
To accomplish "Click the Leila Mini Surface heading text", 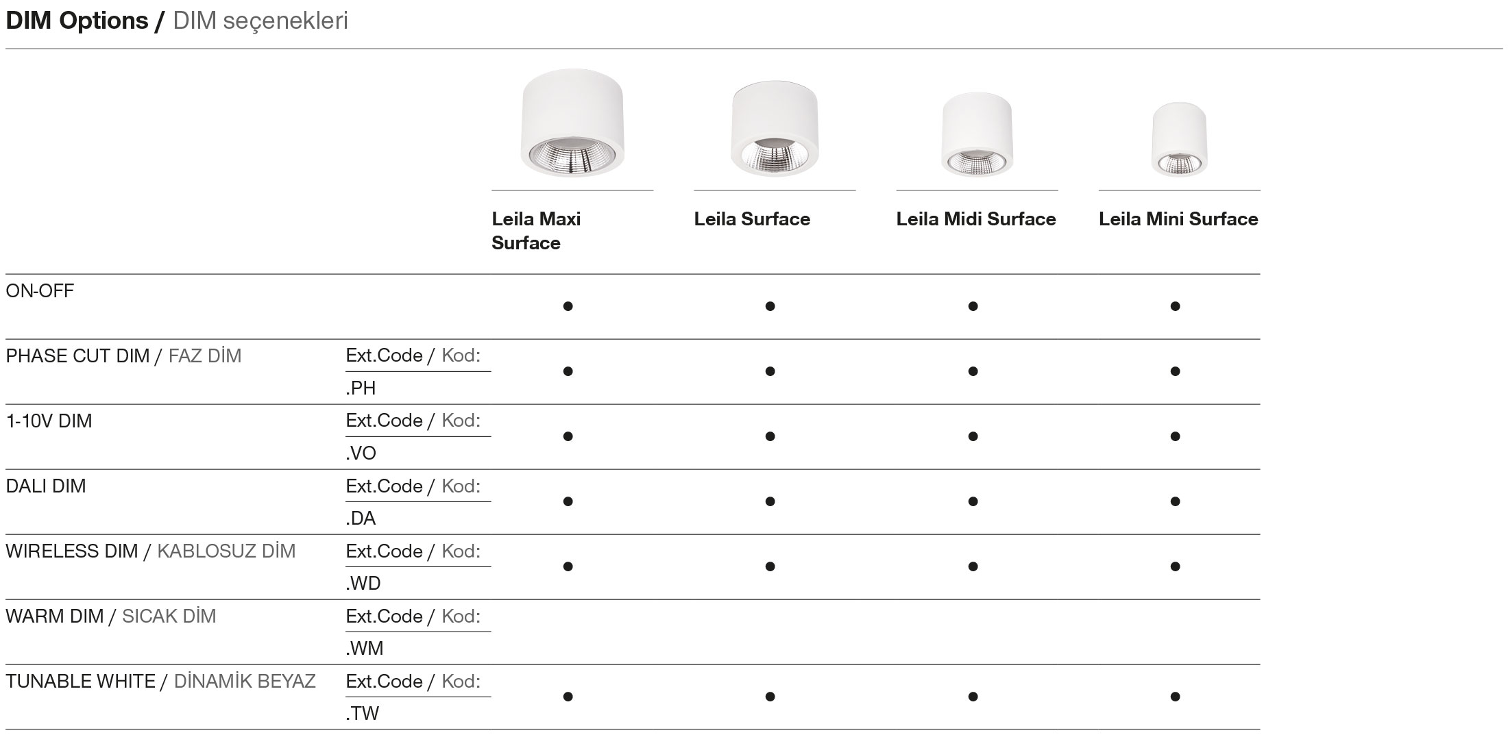I will [x=1178, y=219].
